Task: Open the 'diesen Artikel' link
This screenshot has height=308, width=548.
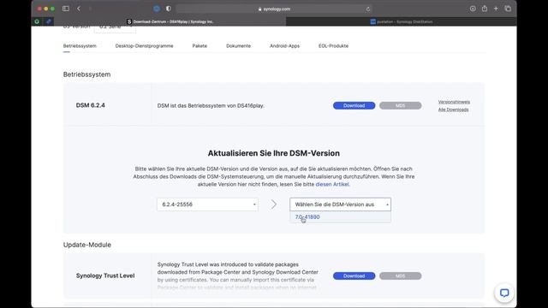Action: point(332,184)
